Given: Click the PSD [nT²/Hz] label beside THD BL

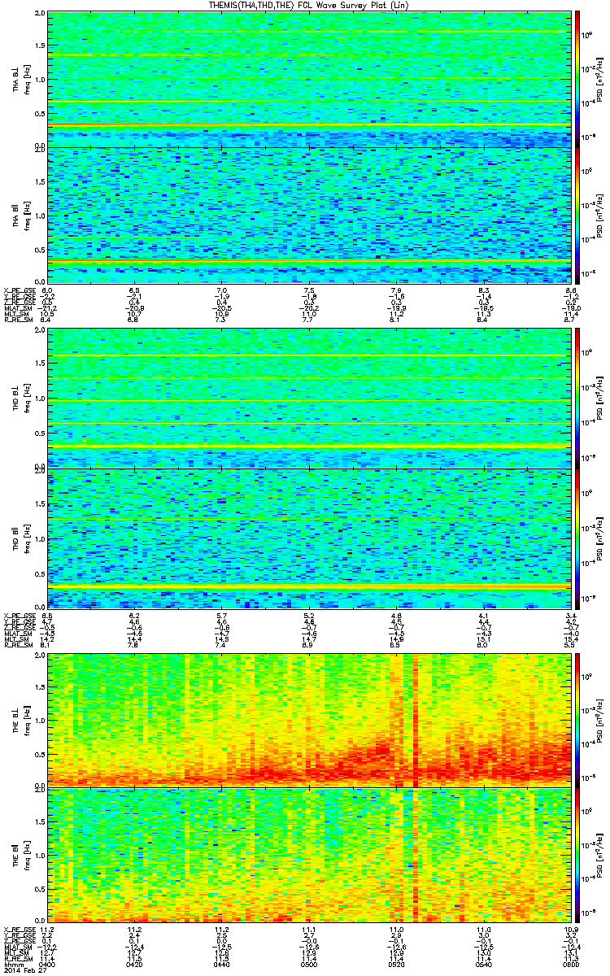Looking at the screenshot, I should pyautogui.click(x=600, y=399).
